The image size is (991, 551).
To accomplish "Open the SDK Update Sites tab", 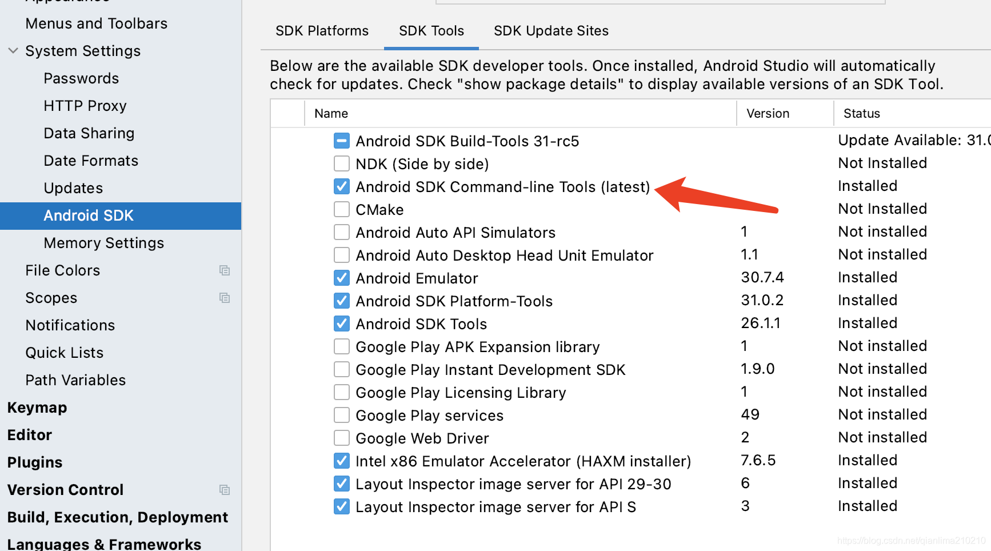I will 551,31.
